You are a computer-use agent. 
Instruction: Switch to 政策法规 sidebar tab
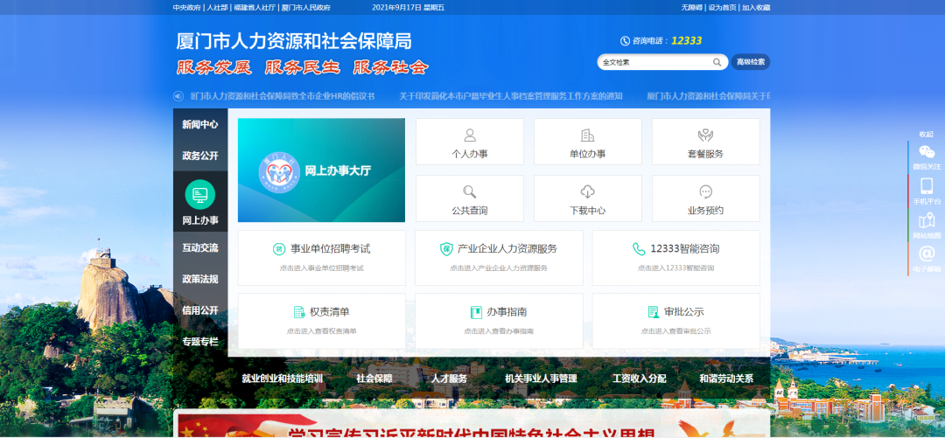(x=200, y=279)
